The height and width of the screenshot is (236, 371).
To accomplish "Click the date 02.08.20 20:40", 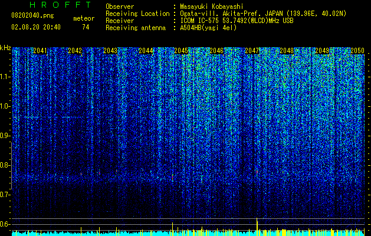I will coord(36,27).
